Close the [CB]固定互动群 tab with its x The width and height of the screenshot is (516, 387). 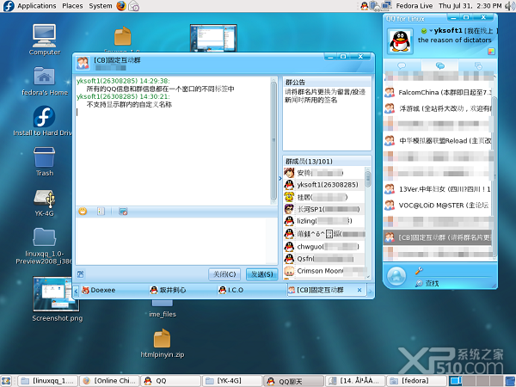click(x=359, y=290)
